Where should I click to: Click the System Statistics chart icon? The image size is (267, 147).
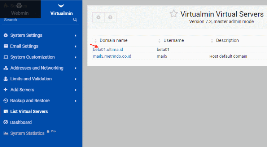[x=6, y=133]
